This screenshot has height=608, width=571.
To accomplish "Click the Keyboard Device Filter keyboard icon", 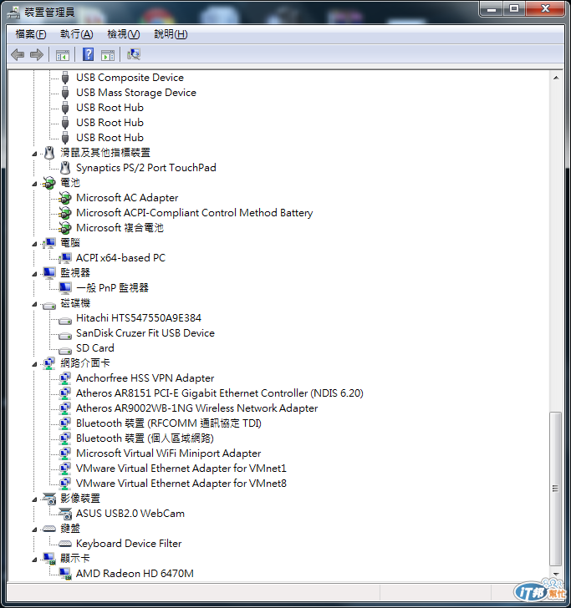I will [x=65, y=544].
